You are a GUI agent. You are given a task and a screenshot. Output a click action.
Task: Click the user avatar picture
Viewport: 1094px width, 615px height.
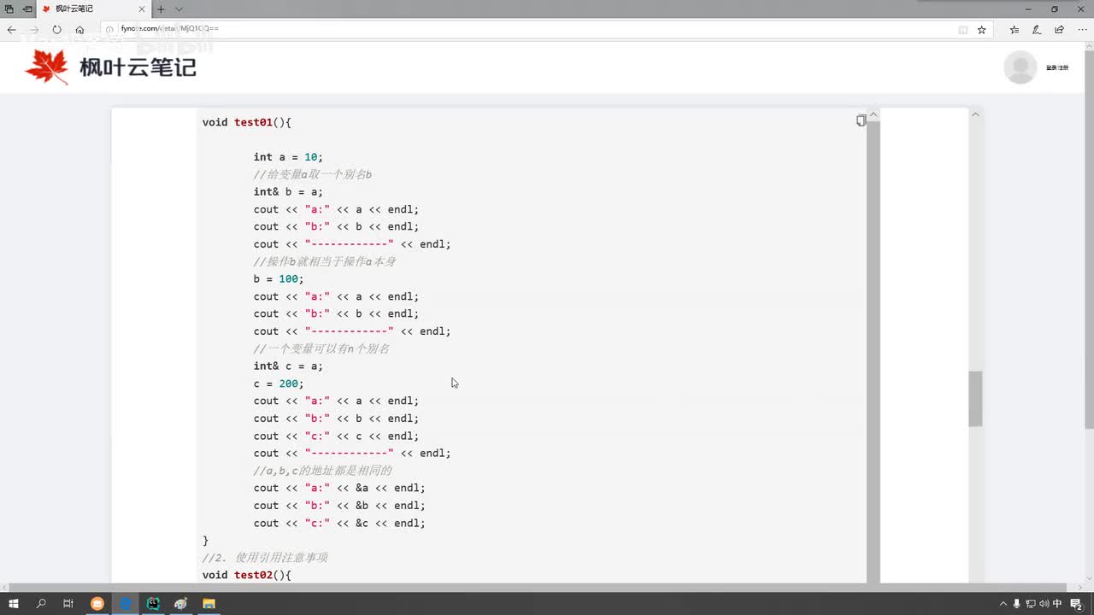[1020, 67]
